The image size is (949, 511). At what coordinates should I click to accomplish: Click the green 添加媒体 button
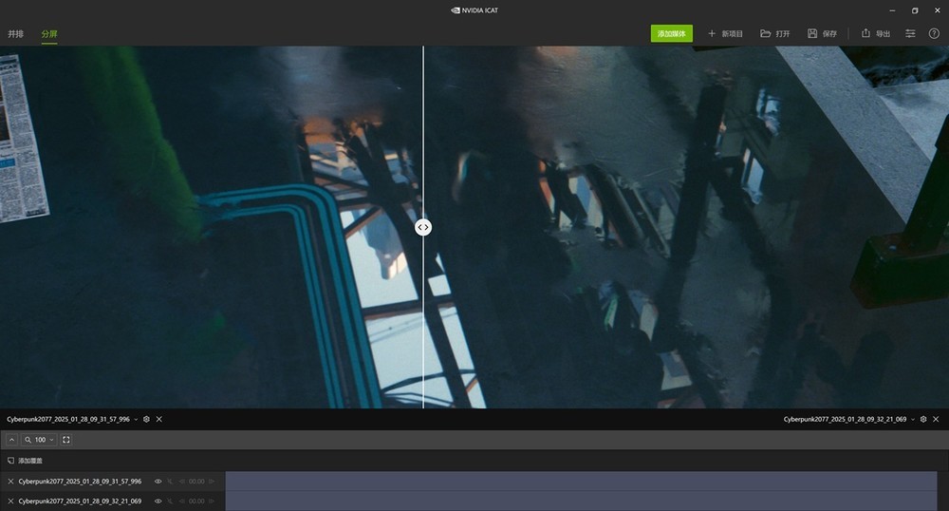coord(671,33)
